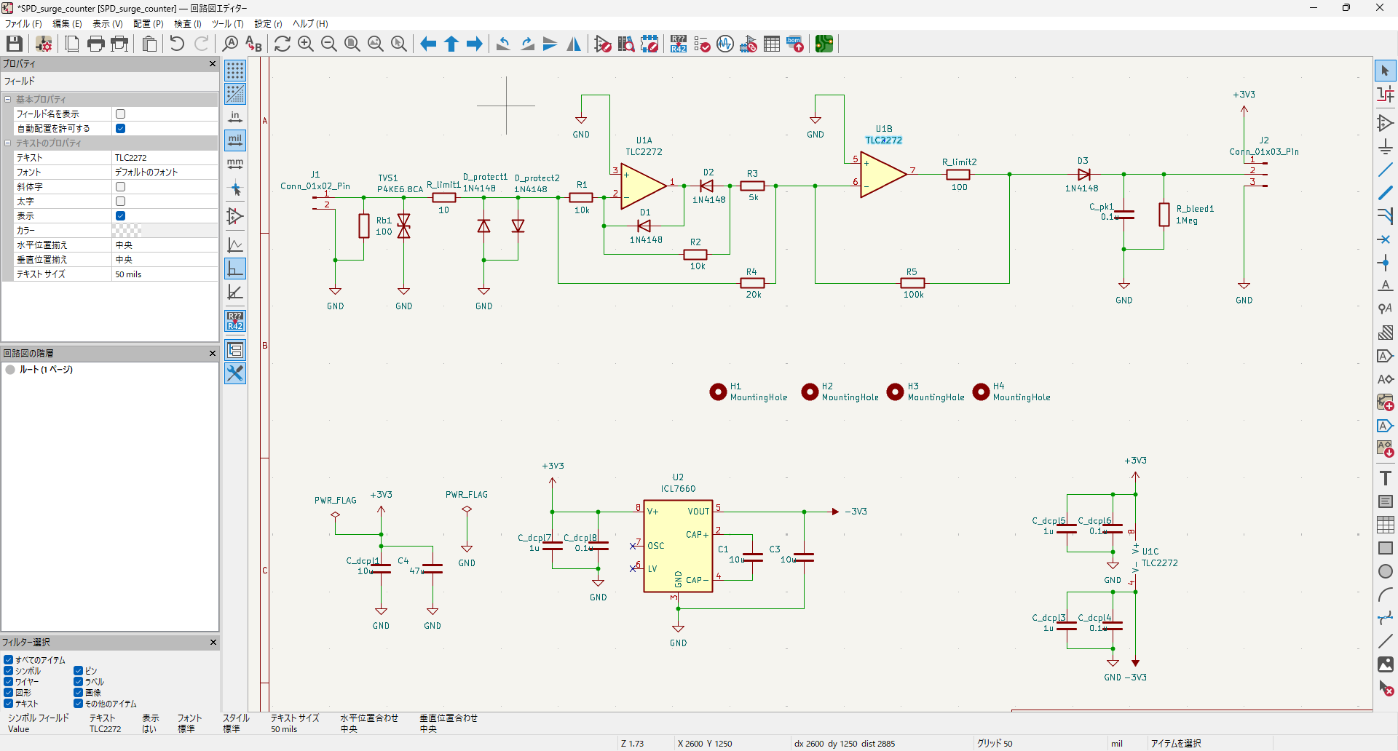
Task: Open the ファイル menu
Action: click(x=23, y=24)
